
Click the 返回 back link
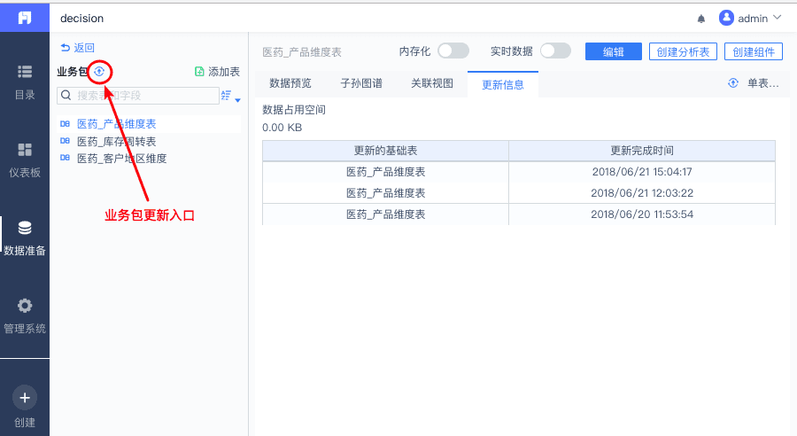[x=77, y=48]
